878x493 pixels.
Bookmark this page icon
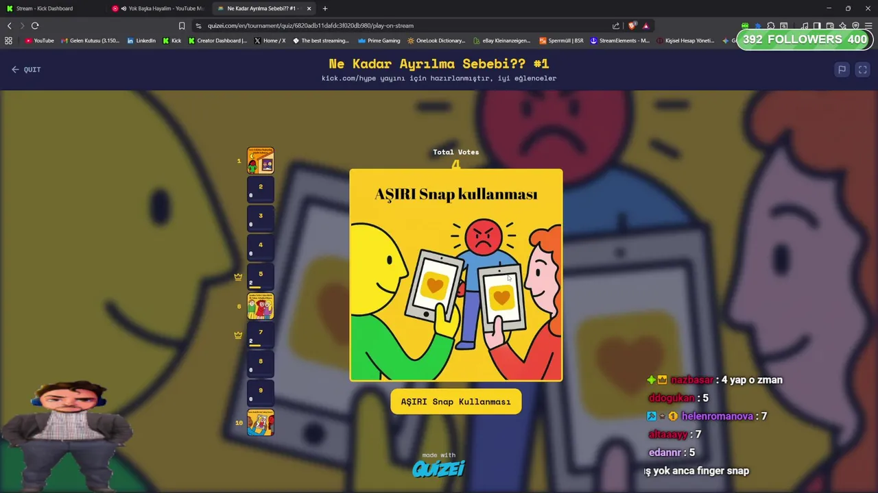[x=182, y=25]
